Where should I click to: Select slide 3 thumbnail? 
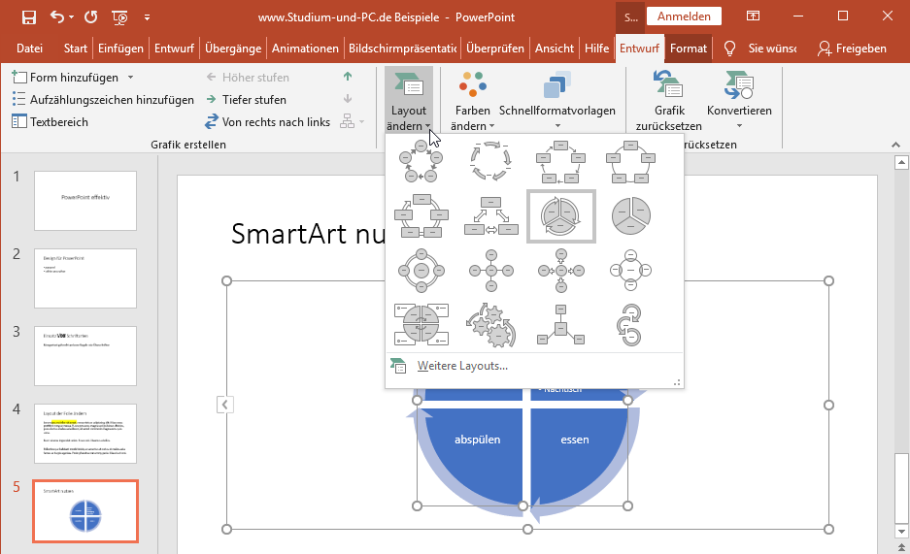pos(85,356)
